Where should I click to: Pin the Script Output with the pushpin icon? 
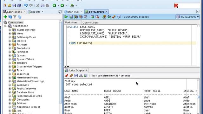coord(67,75)
